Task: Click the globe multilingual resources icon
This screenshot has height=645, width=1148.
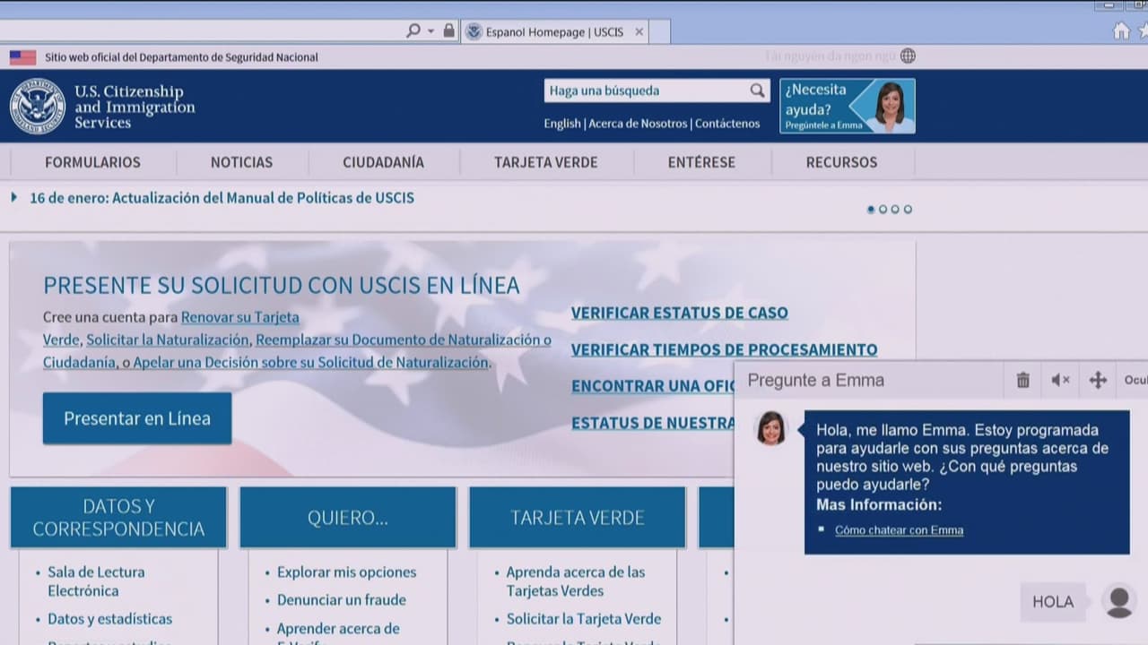Action: (908, 56)
